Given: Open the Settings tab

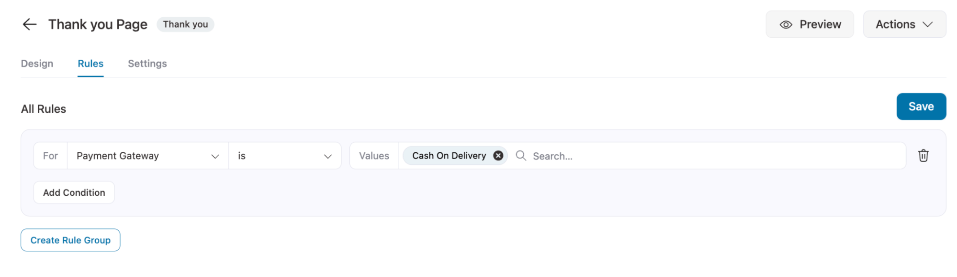Looking at the screenshot, I should coord(147,64).
